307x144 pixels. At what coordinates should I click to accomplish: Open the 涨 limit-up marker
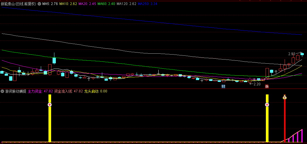[267, 86]
